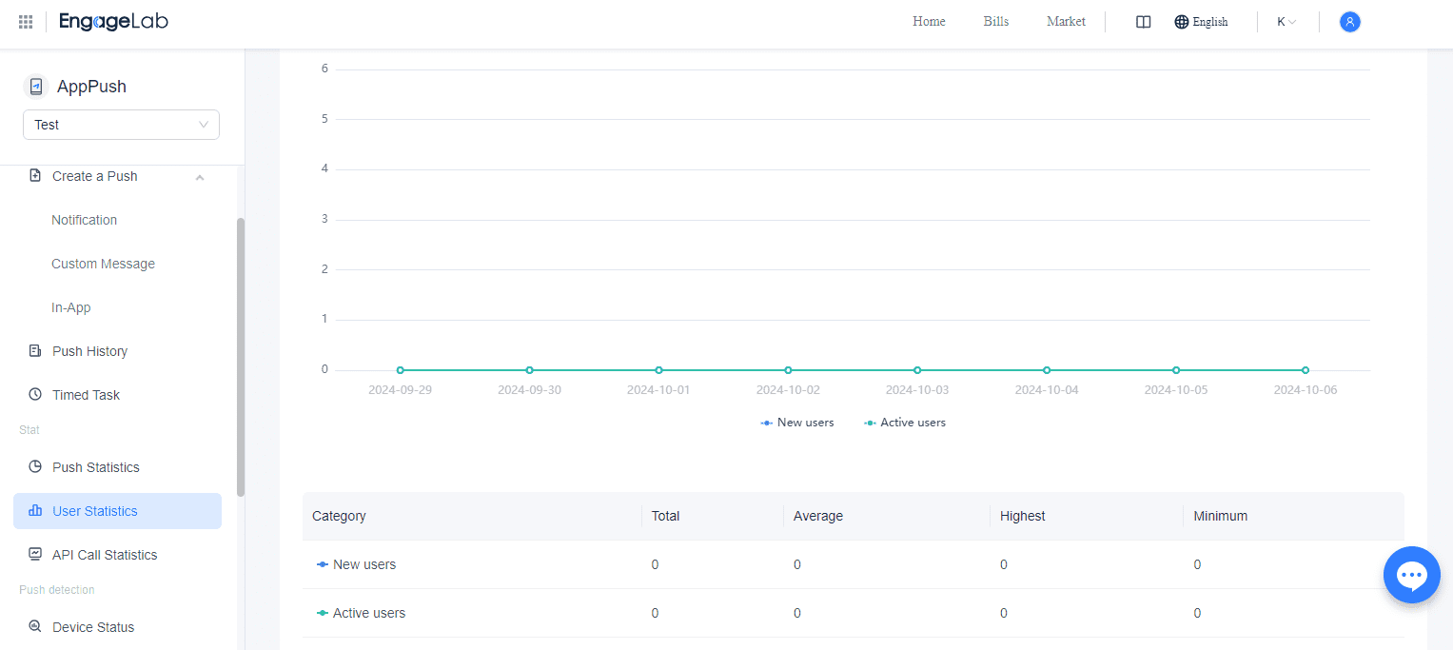The height and width of the screenshot is (650, 1453).
Task: Open the In-App push page
Action: (x=71, y=307)
